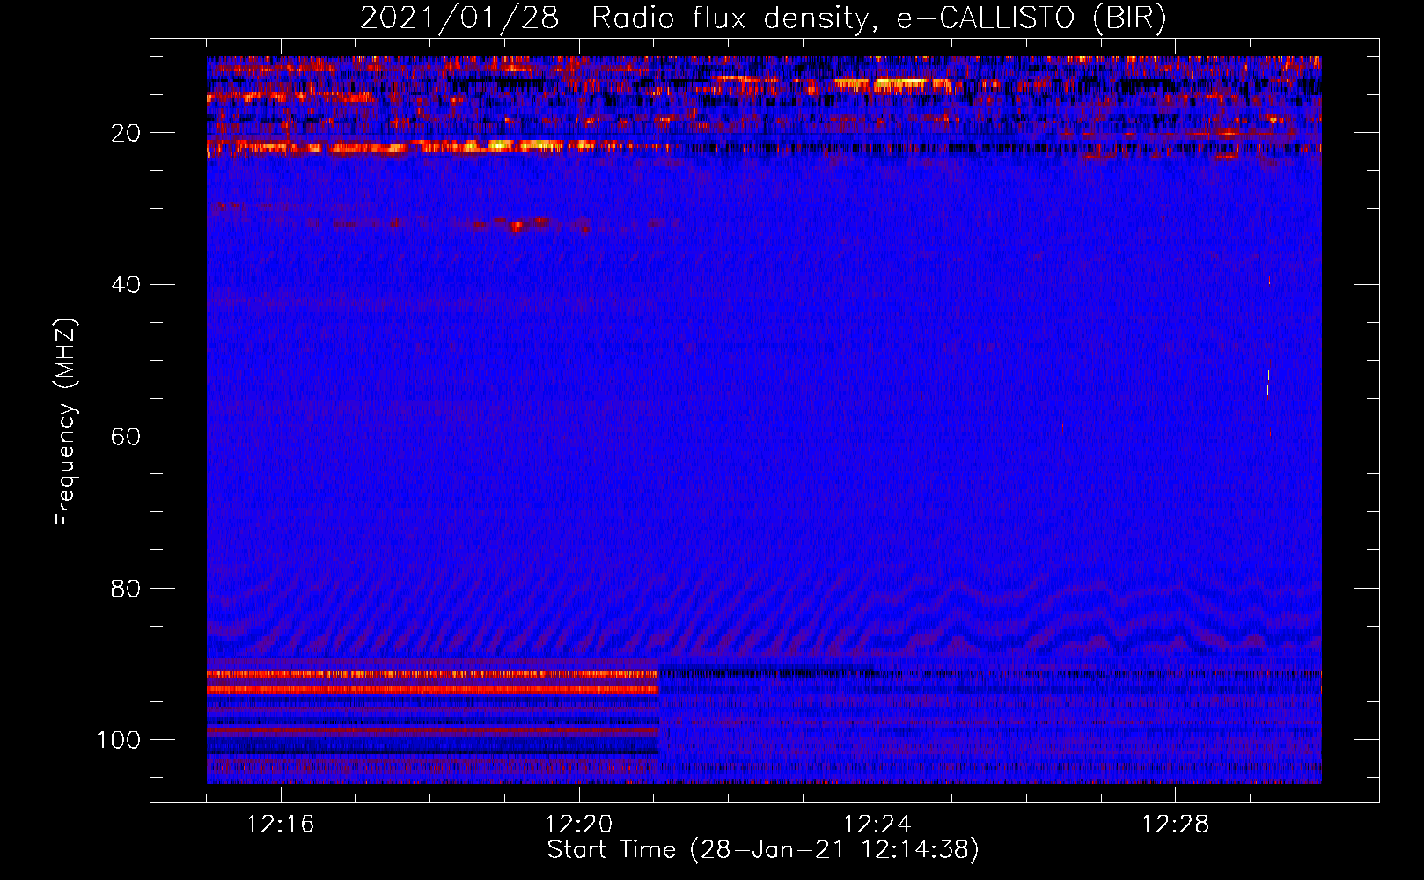Click the frequency tick label 20
Viewport: 1424px width, 880px height.
126,133
